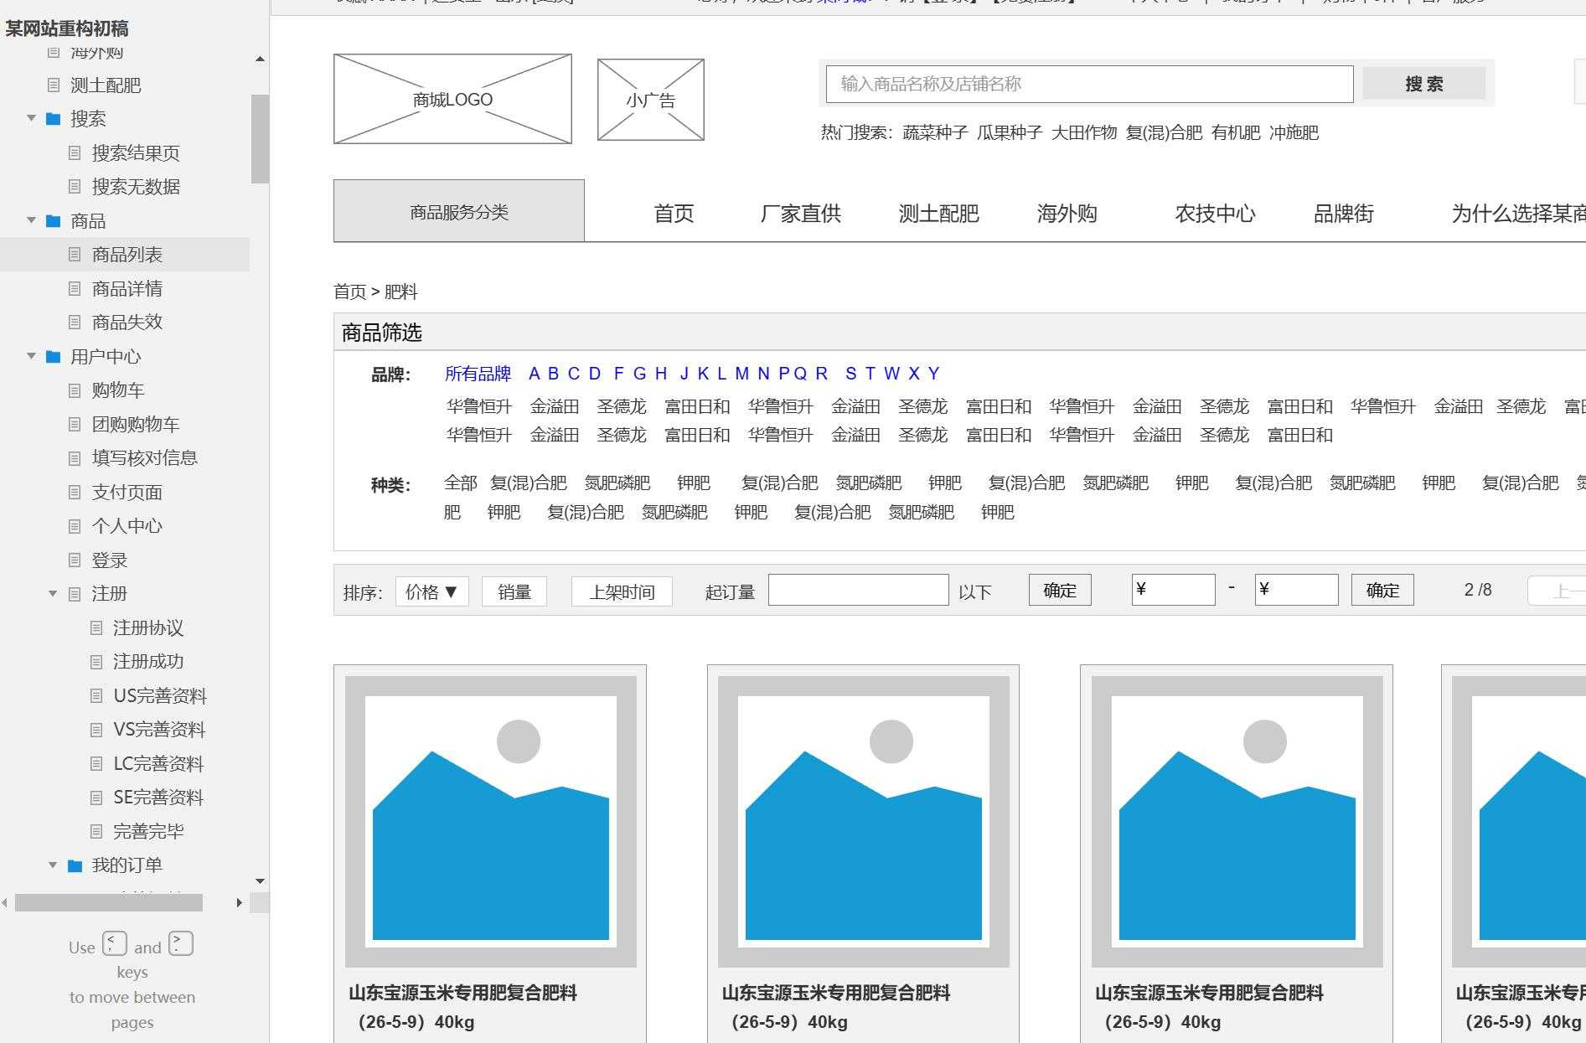Click the folder icon beside 我的订单

[74, 865]
